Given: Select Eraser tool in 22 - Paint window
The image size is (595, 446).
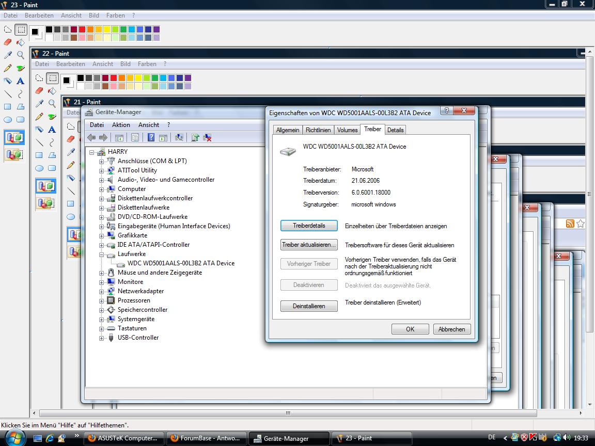Looking at the screenshot, I should [x=39, y=91].
